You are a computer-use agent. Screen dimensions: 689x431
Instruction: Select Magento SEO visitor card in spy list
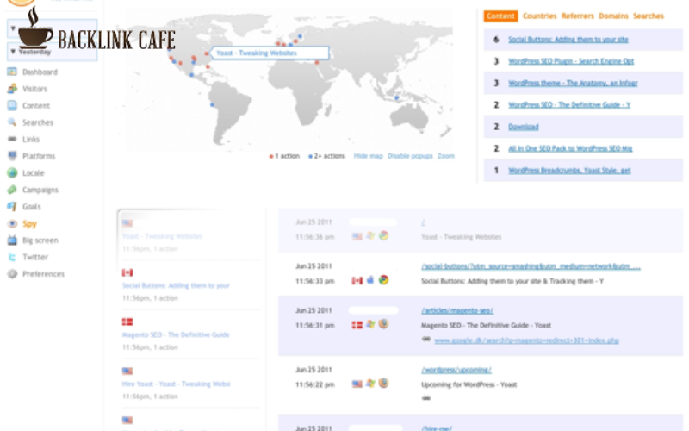(189, 334)
